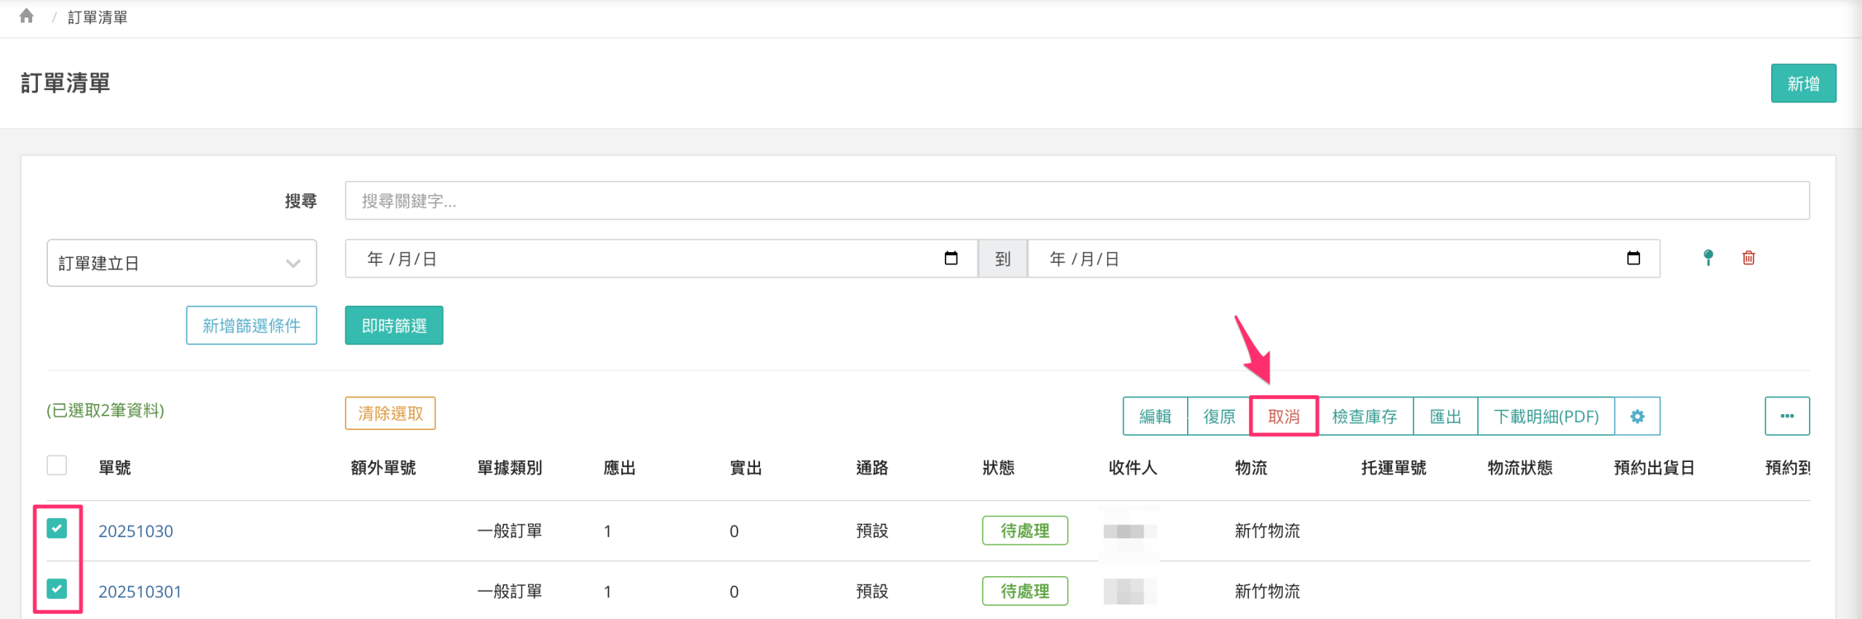1862x619 pixels.
Task: Click the green pin filter icon
Action: click(x=1708, y=258)
